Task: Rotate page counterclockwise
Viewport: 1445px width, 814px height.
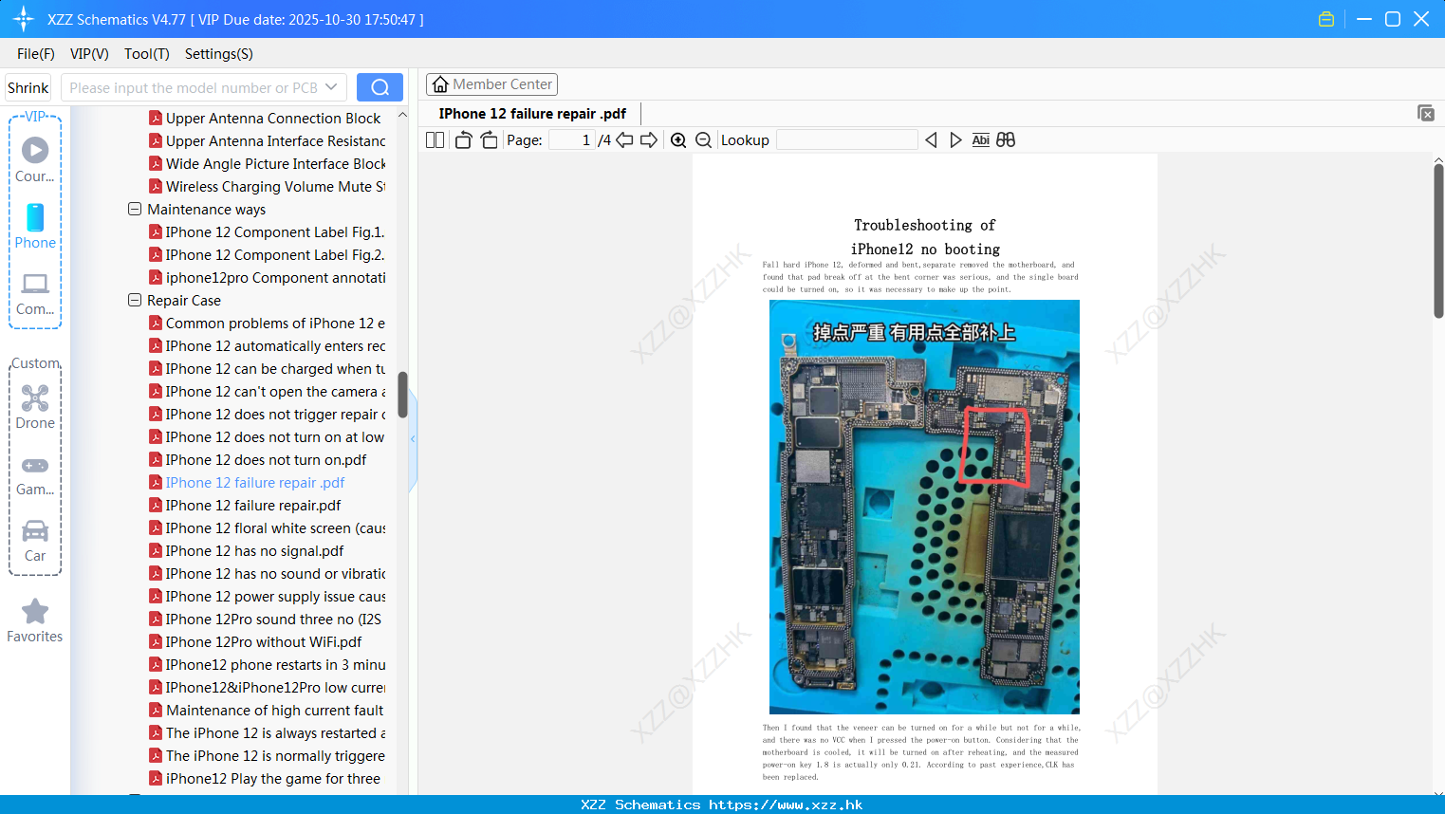Action: click(x=463, y=139)
